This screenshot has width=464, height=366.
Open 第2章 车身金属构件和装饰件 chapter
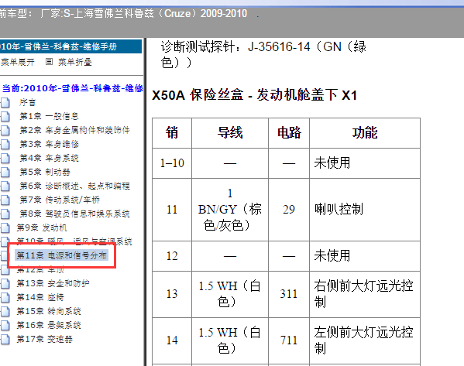74,130
